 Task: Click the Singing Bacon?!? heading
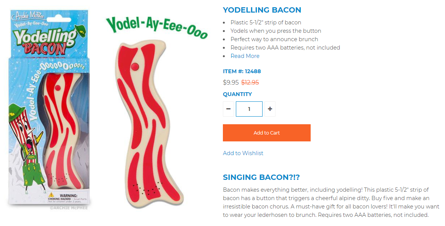click(261, 177)
